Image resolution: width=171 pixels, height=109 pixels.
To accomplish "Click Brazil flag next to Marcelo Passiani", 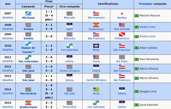I will pyautogui.click(x=137, y=16).
